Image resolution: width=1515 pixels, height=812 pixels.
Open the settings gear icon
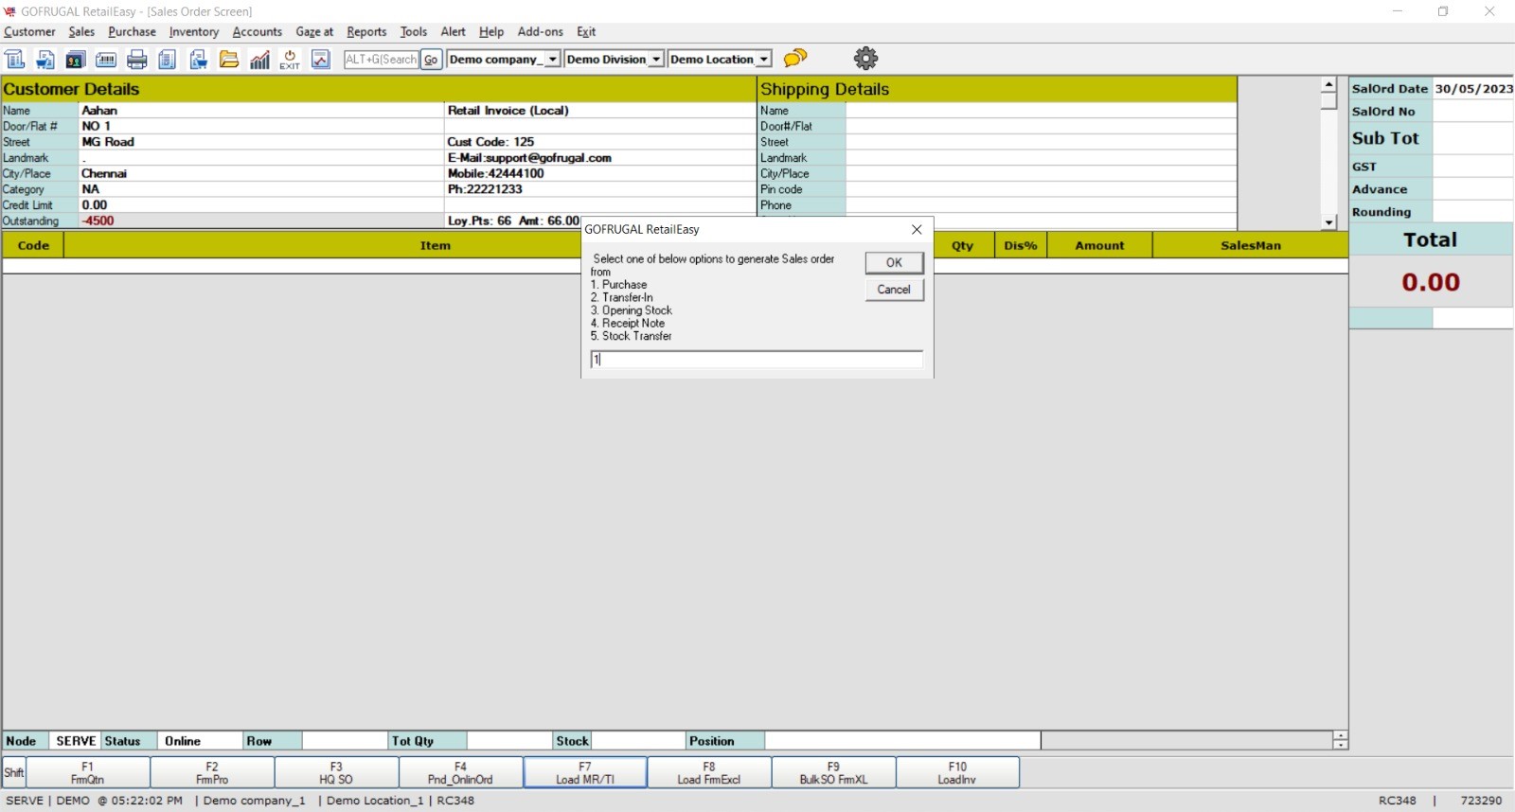pos(865,58)
